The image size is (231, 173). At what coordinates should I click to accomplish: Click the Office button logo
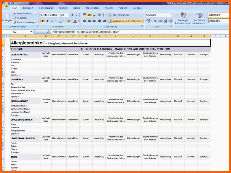point(5,5)
